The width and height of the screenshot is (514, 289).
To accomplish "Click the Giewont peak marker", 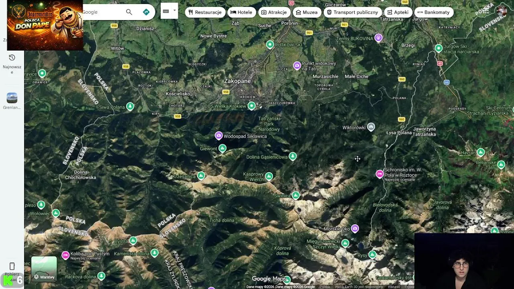I will click(222, 149).
